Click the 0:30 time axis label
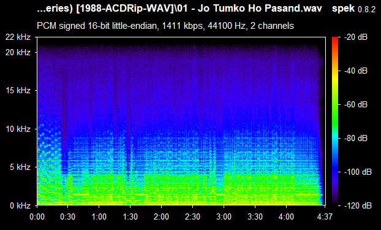381x230 pixels. click(x=67, y=217)
